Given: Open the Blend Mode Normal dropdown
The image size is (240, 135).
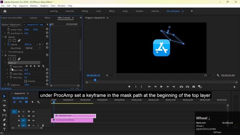Looking at the screenshot, I should click(x=33, y=48).
